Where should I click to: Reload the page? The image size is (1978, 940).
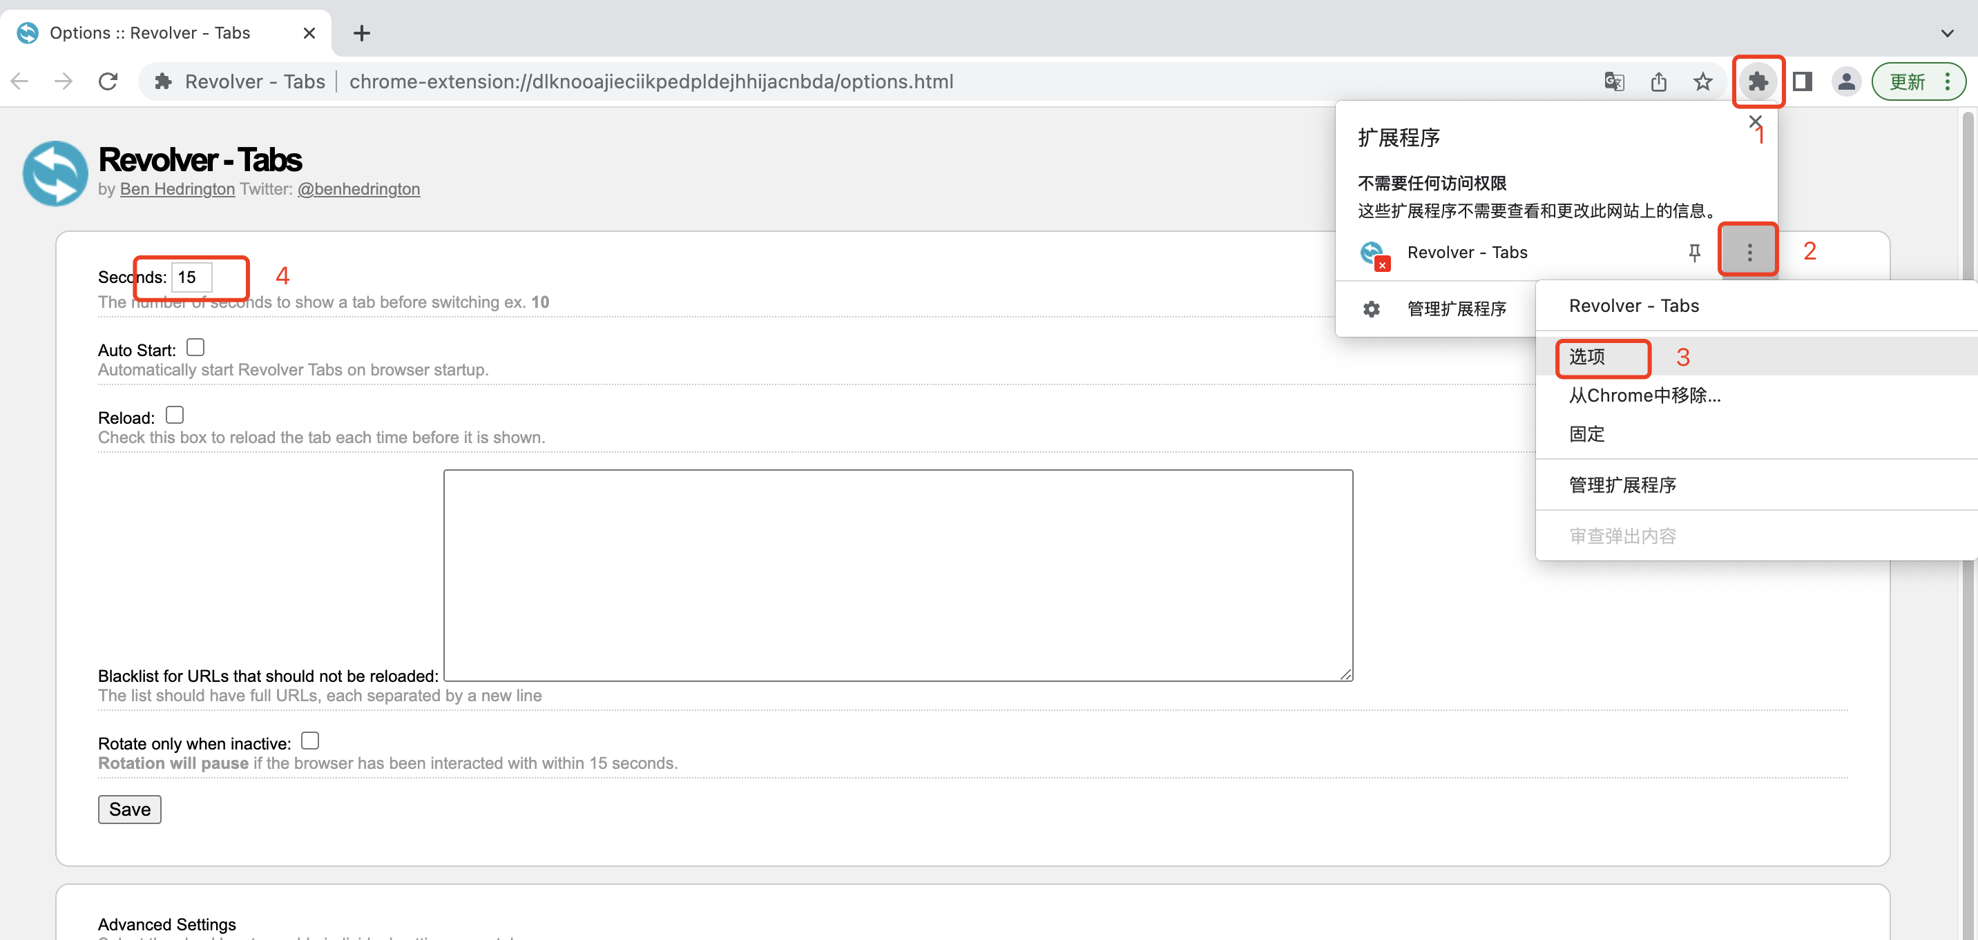tap(108, 81)
